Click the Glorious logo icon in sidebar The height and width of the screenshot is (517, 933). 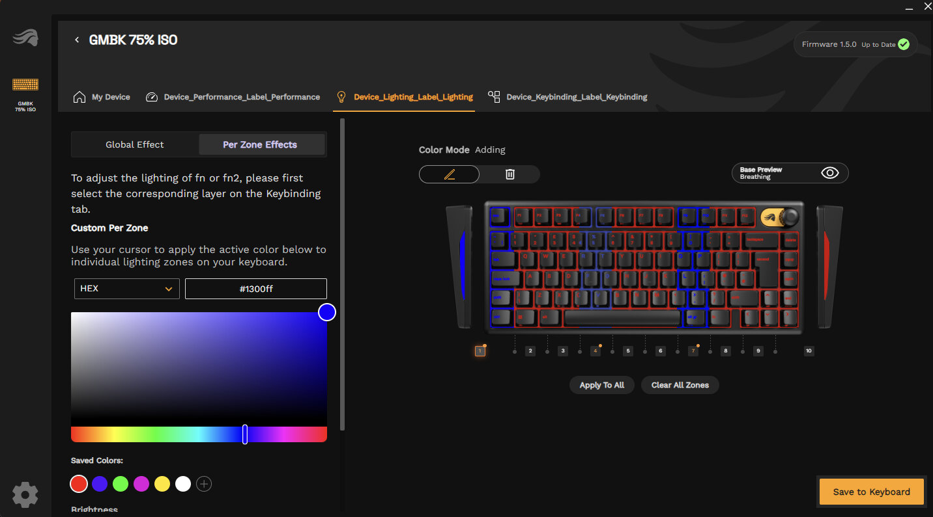pyautogui.click(x=25, y=38)
